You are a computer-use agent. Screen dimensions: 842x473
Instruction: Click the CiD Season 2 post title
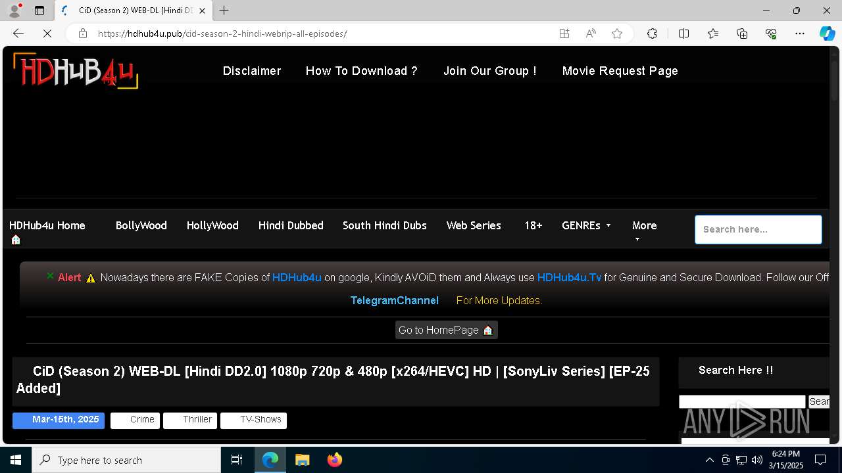point(333,380)
